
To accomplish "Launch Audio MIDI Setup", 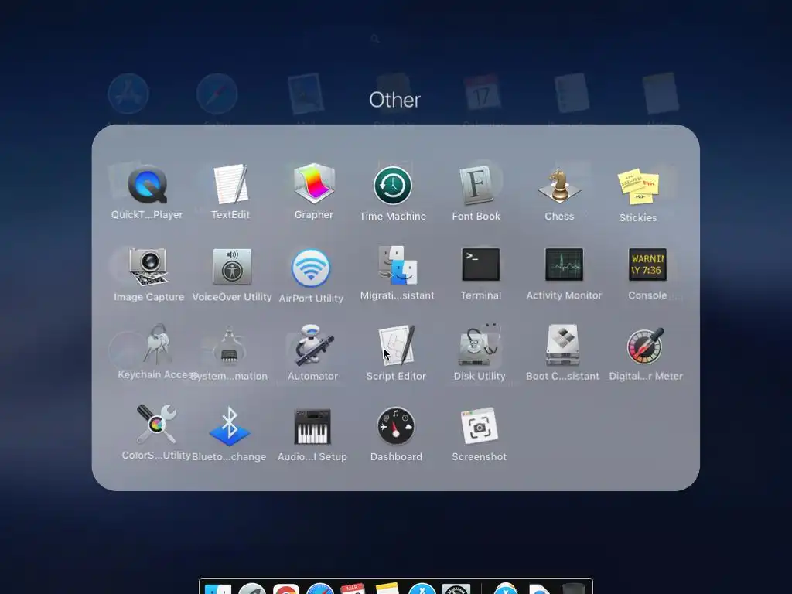I will point(312,427).
